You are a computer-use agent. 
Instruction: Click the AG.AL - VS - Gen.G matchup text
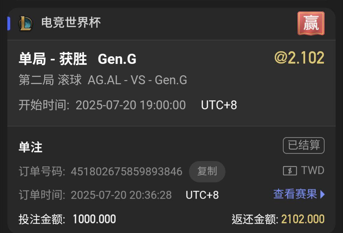pyautogui.click(x=137, y=80)
